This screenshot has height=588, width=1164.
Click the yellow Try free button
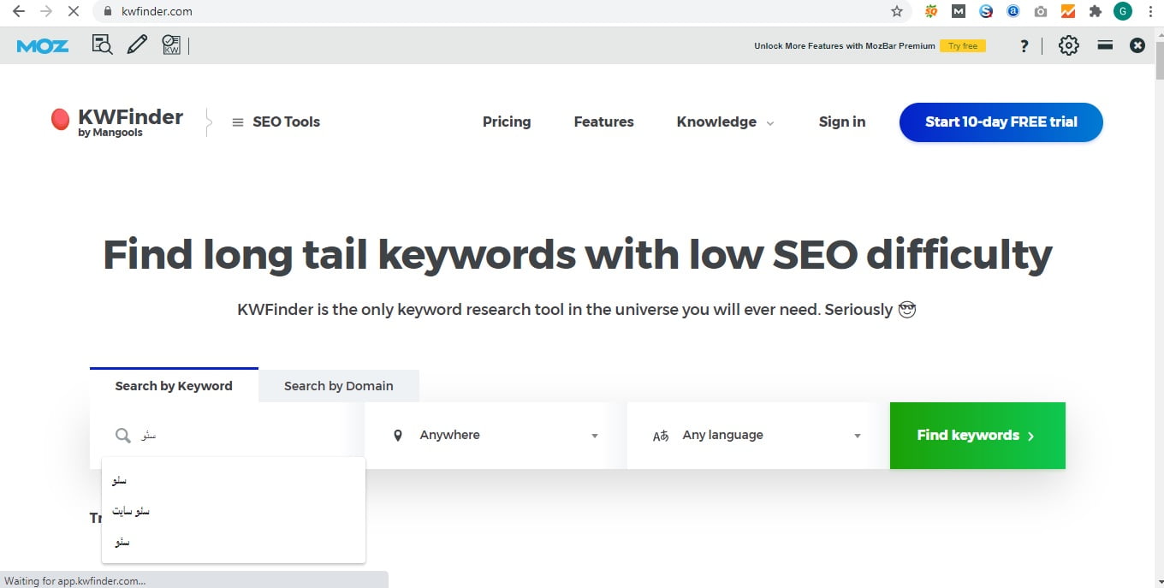click(963, 46)
